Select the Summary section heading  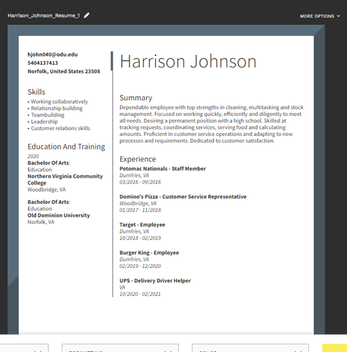135,98
